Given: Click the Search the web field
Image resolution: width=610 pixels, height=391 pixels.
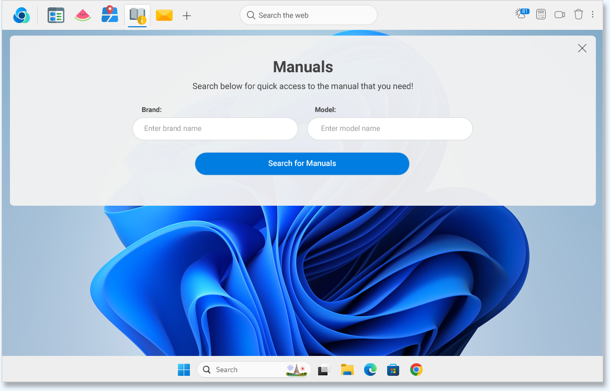Looking at the screenshot, I should point(309,15).
